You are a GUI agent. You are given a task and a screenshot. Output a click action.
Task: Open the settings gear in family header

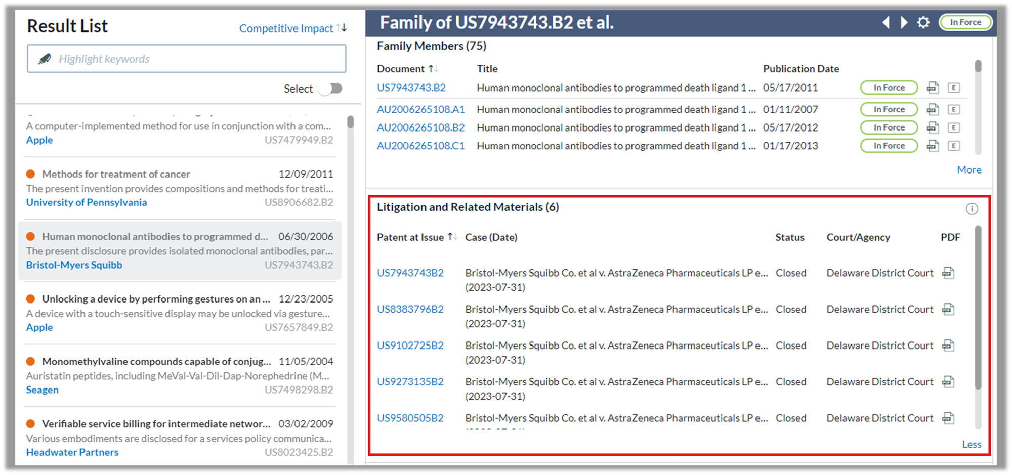coord(923,22)
